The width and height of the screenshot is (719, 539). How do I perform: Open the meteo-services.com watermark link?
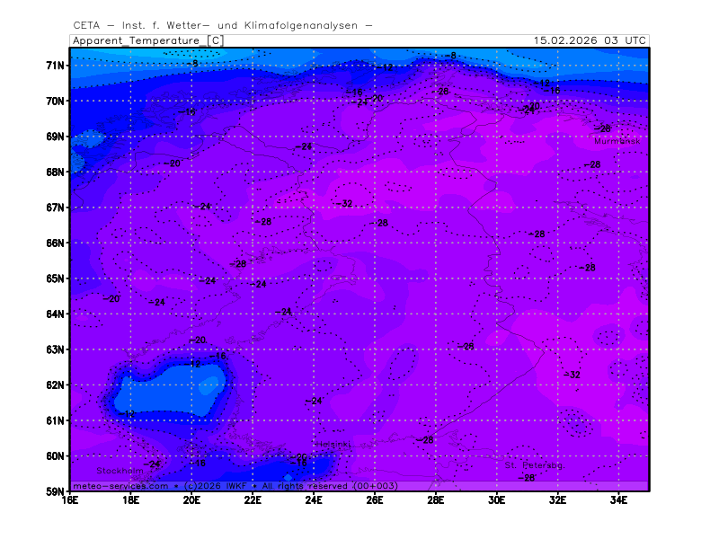click(120, 486)
